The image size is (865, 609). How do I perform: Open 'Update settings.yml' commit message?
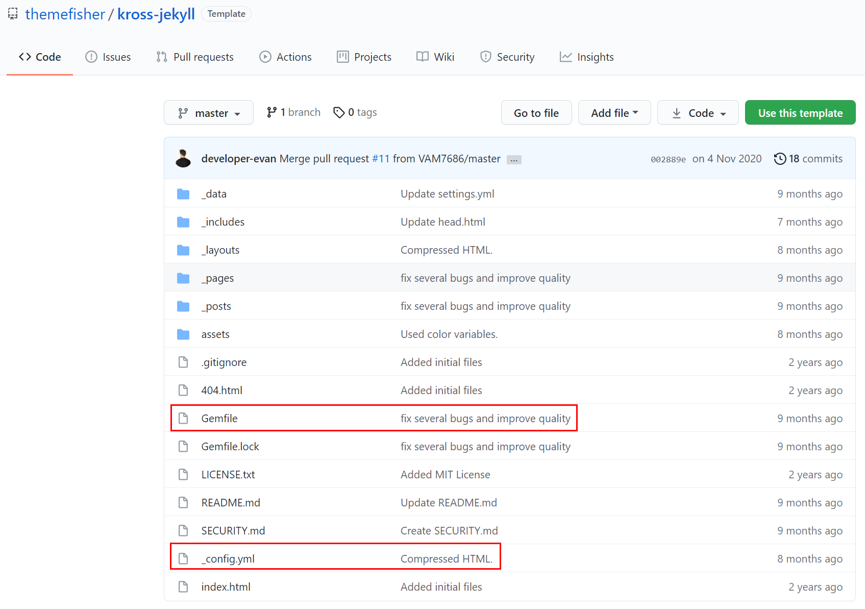tap(448, 194)
